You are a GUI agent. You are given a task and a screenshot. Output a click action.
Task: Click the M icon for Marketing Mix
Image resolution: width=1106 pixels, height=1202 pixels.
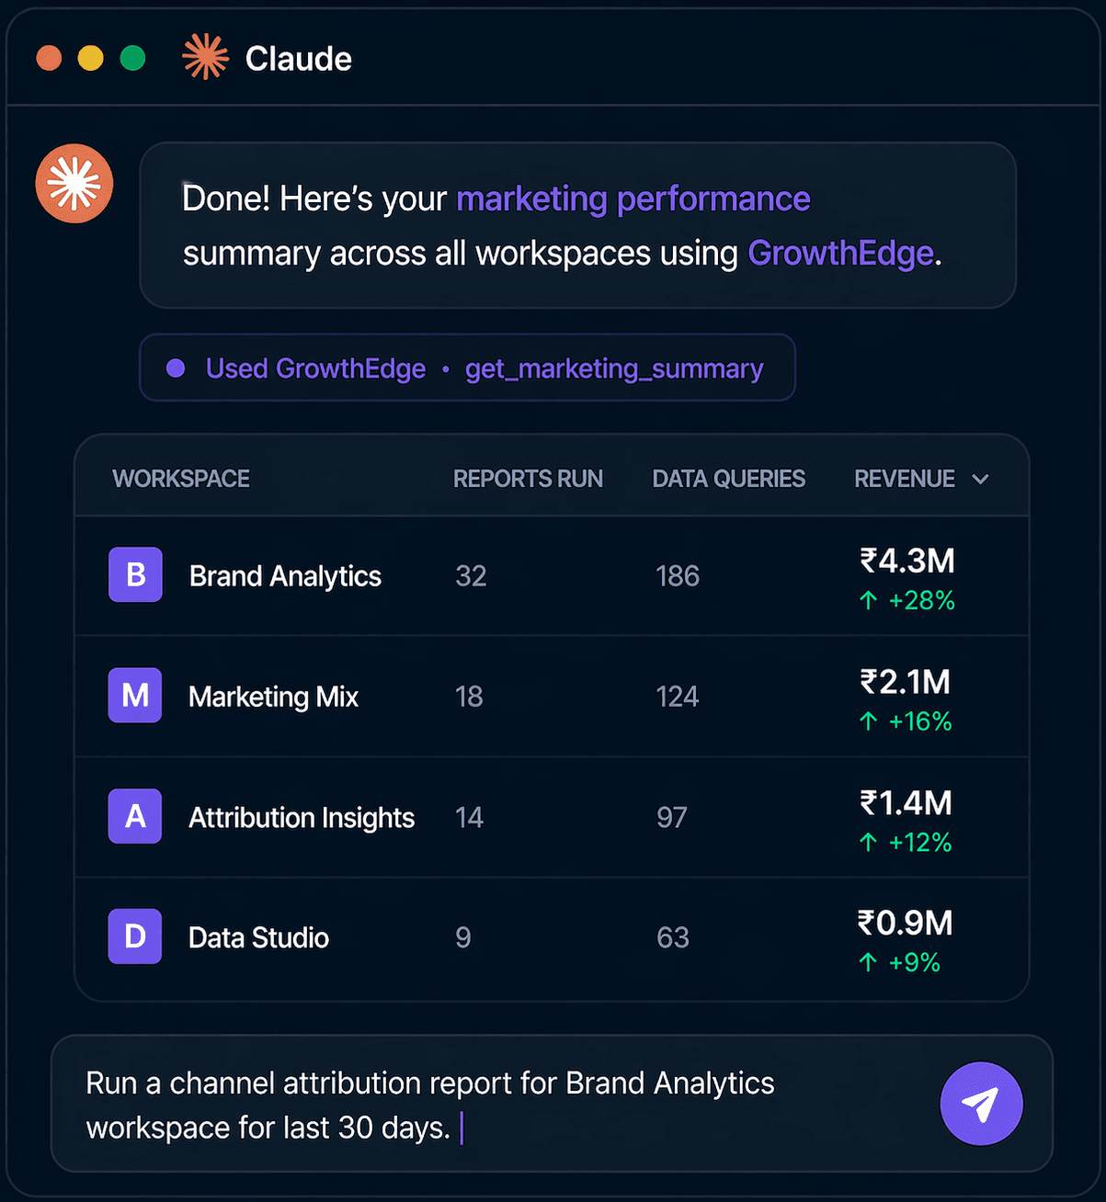(135, 695)
